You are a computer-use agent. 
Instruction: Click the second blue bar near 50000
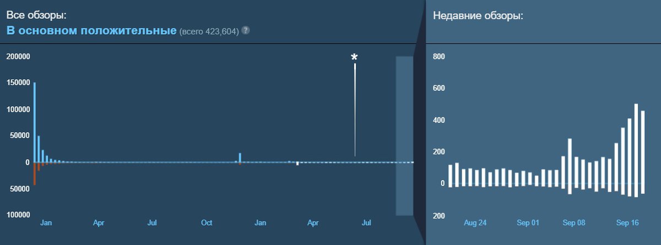point(39,149)
